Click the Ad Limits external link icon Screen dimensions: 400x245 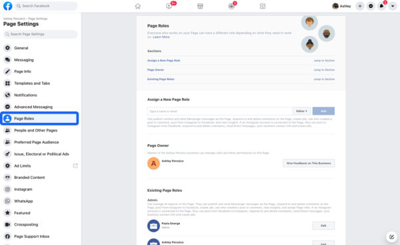[75, 166]
